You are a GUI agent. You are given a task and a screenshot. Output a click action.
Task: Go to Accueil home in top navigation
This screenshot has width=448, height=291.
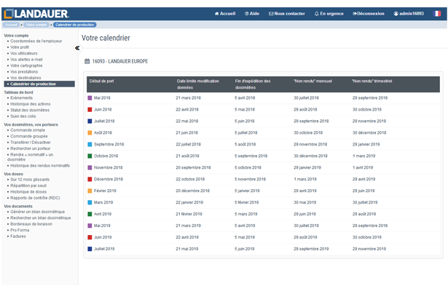(x=225, y=13)
